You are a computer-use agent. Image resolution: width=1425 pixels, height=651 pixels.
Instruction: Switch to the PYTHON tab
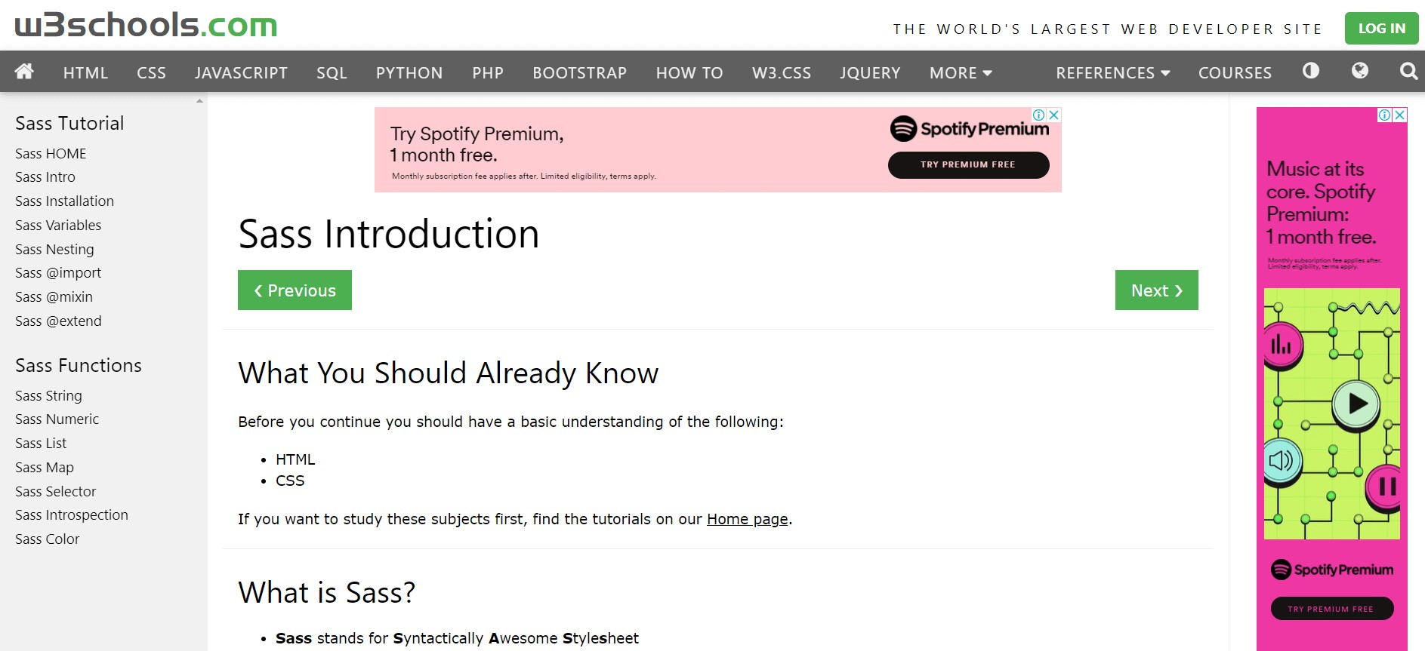[x=409, y=72]
